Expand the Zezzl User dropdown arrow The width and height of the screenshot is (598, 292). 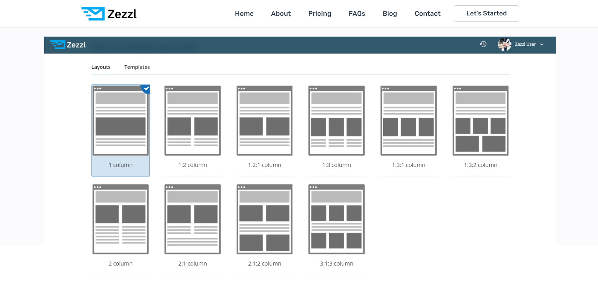pyautogui.click(x=542, y=44)
